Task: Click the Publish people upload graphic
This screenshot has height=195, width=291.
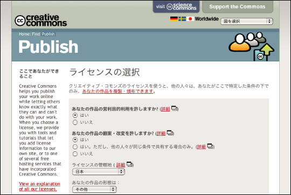Action: pyautogui.click(x=252, y=46)
